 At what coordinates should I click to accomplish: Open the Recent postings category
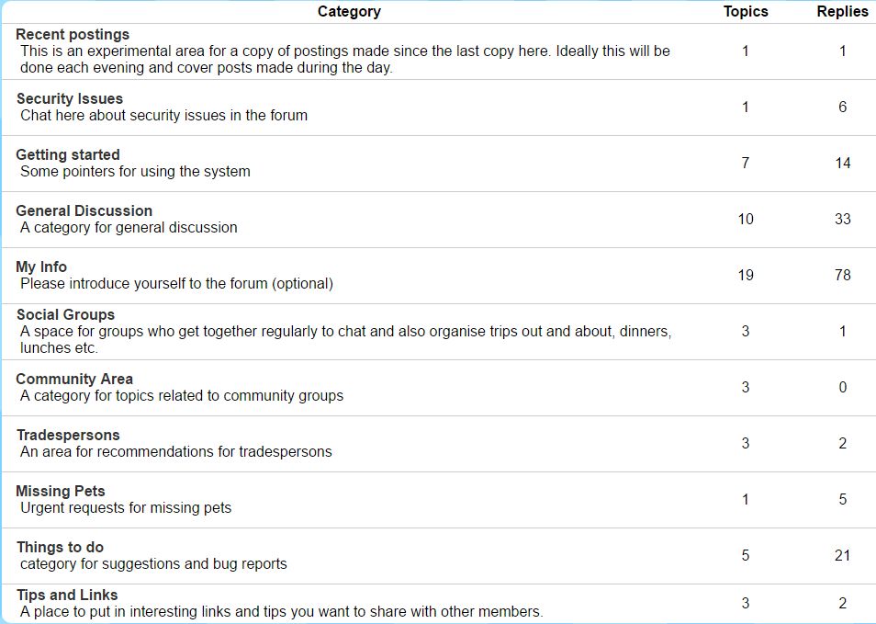pyautogui.click(x=73, y=35)
